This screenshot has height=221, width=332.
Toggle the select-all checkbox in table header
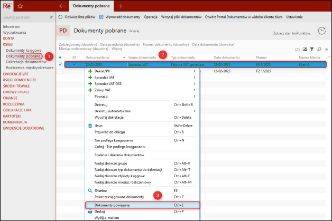[60, 57]
